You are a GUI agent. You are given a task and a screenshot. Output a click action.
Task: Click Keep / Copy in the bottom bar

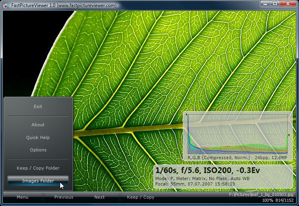[x=141, y=197]
